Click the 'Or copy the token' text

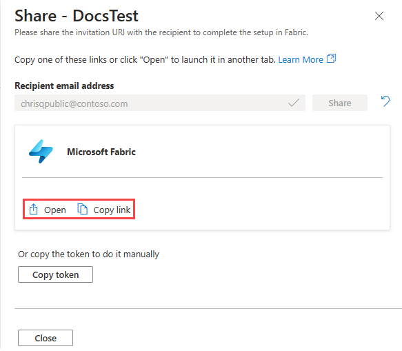point(88,254)
